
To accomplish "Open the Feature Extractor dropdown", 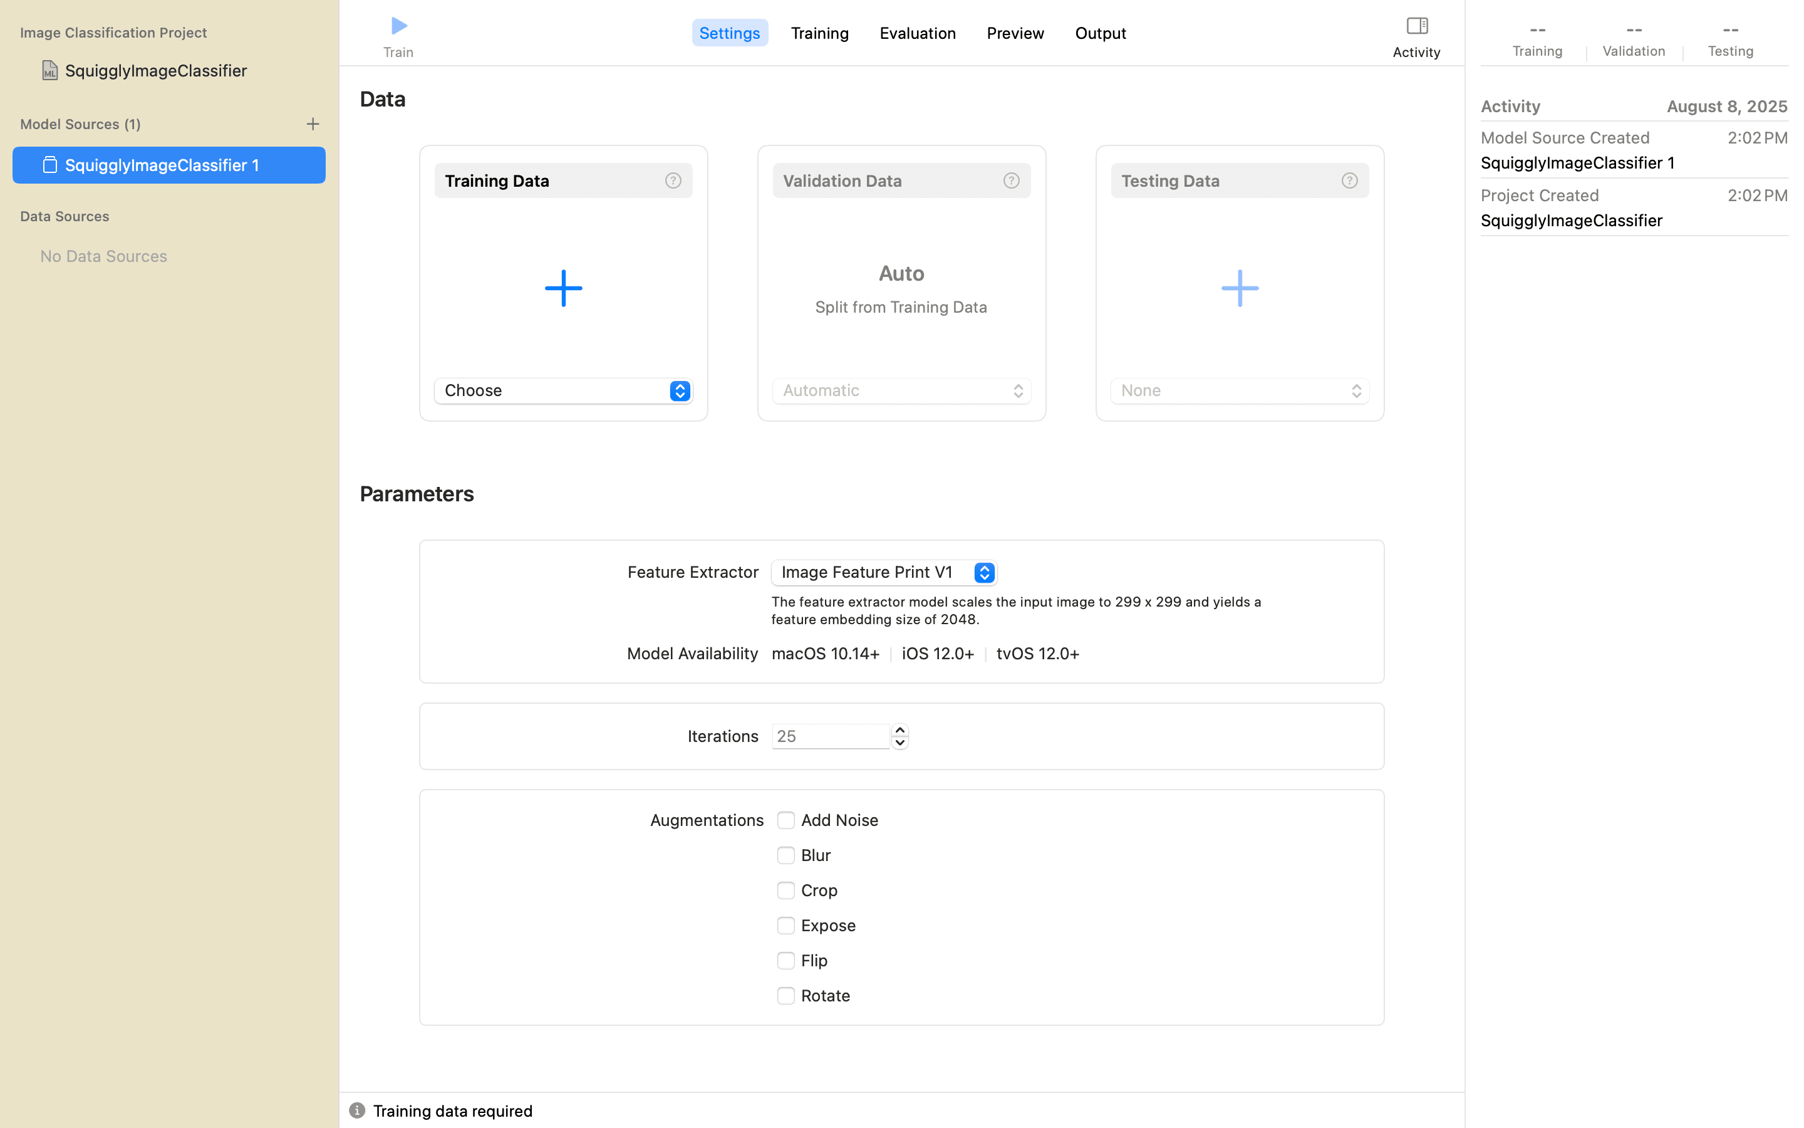I will tap(883, 572).
